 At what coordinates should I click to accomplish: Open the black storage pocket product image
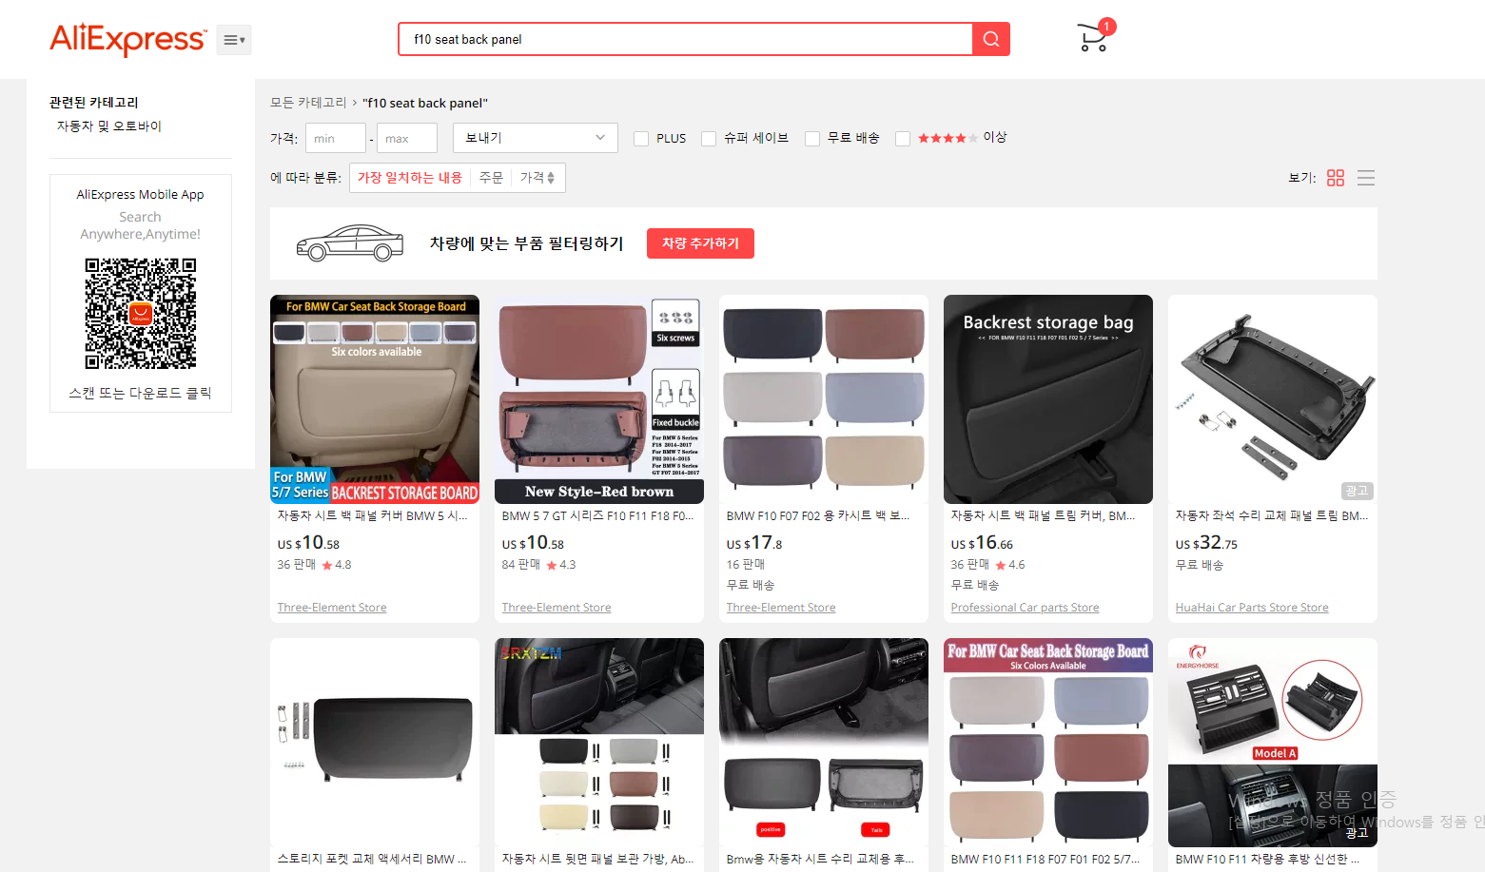(x=375, y=743)
